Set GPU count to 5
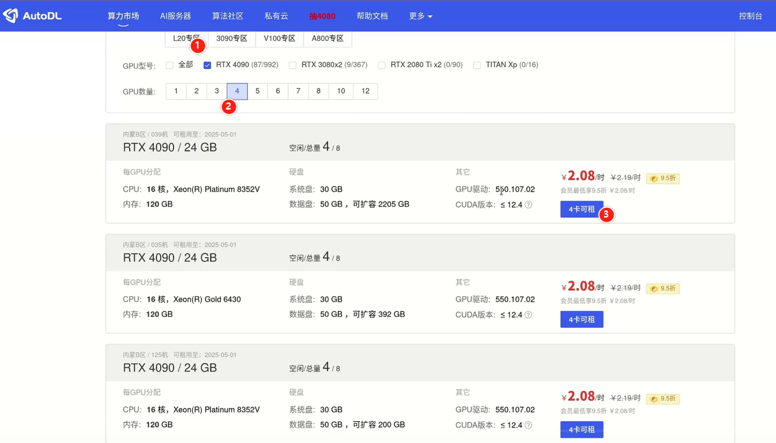This screenshot has height=443, width=776. click(x=258, y=92)
